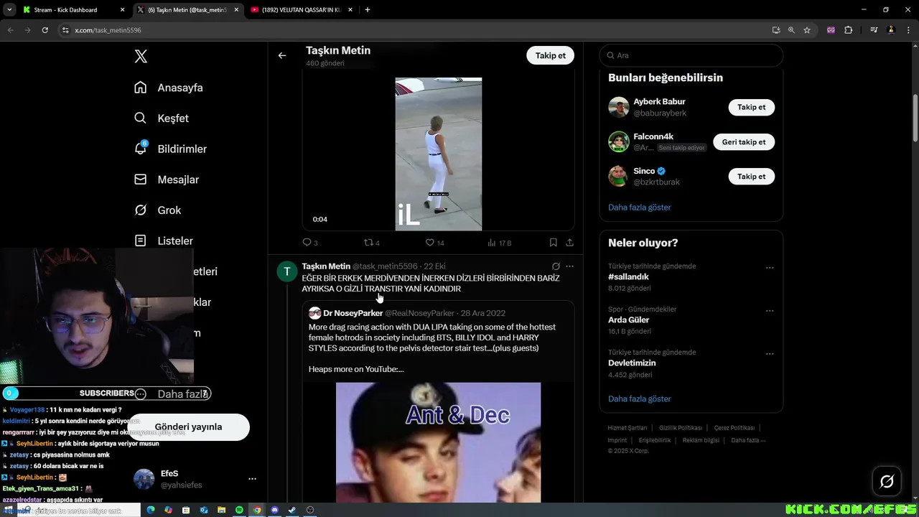Open options for #sallandık trend

tap(770, 267)
